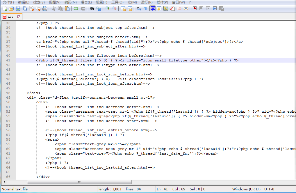Screen dimensions: 296x193
Task: Toggle the Document Map panel icon
Action: (166, 8)
